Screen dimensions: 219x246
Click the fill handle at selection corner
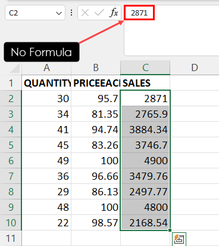(170, 230)
